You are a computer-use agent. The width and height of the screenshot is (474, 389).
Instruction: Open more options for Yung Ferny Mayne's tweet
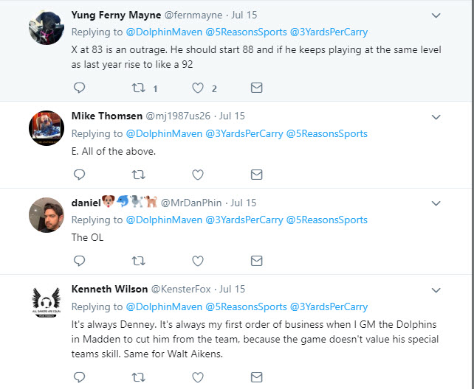pyautogui.click(x=436, y=15)
